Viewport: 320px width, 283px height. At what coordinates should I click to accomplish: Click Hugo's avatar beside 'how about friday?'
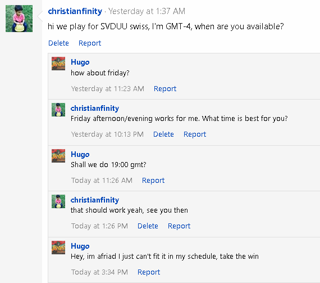58,64
